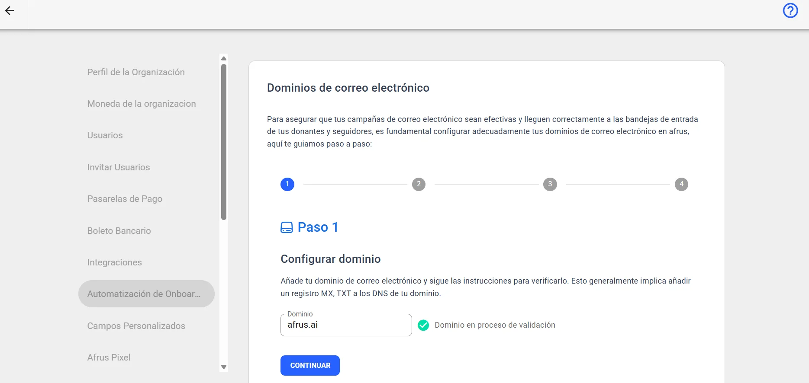Select Automatización de Onboarding item
The height and width of the screenshot is (383, 809).
point(146,294)
